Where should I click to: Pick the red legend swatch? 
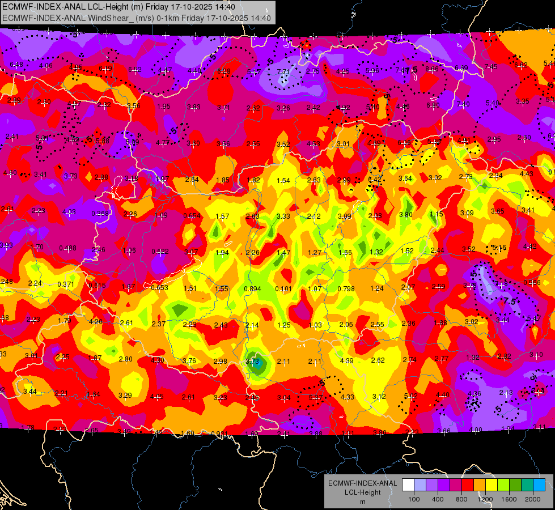pos(468,485)
